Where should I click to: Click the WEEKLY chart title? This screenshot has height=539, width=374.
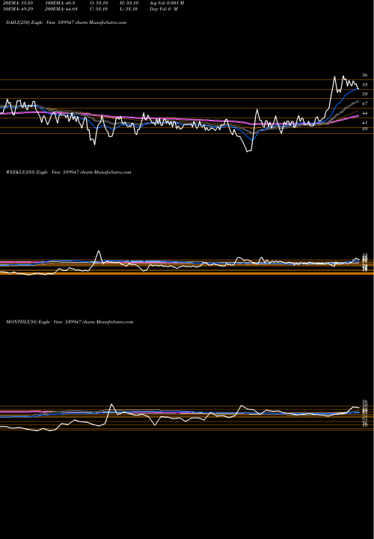click(68, 172)
